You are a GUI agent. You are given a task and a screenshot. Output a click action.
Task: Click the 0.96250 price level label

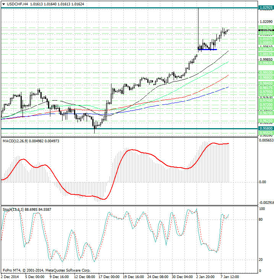tap(266, 121)
